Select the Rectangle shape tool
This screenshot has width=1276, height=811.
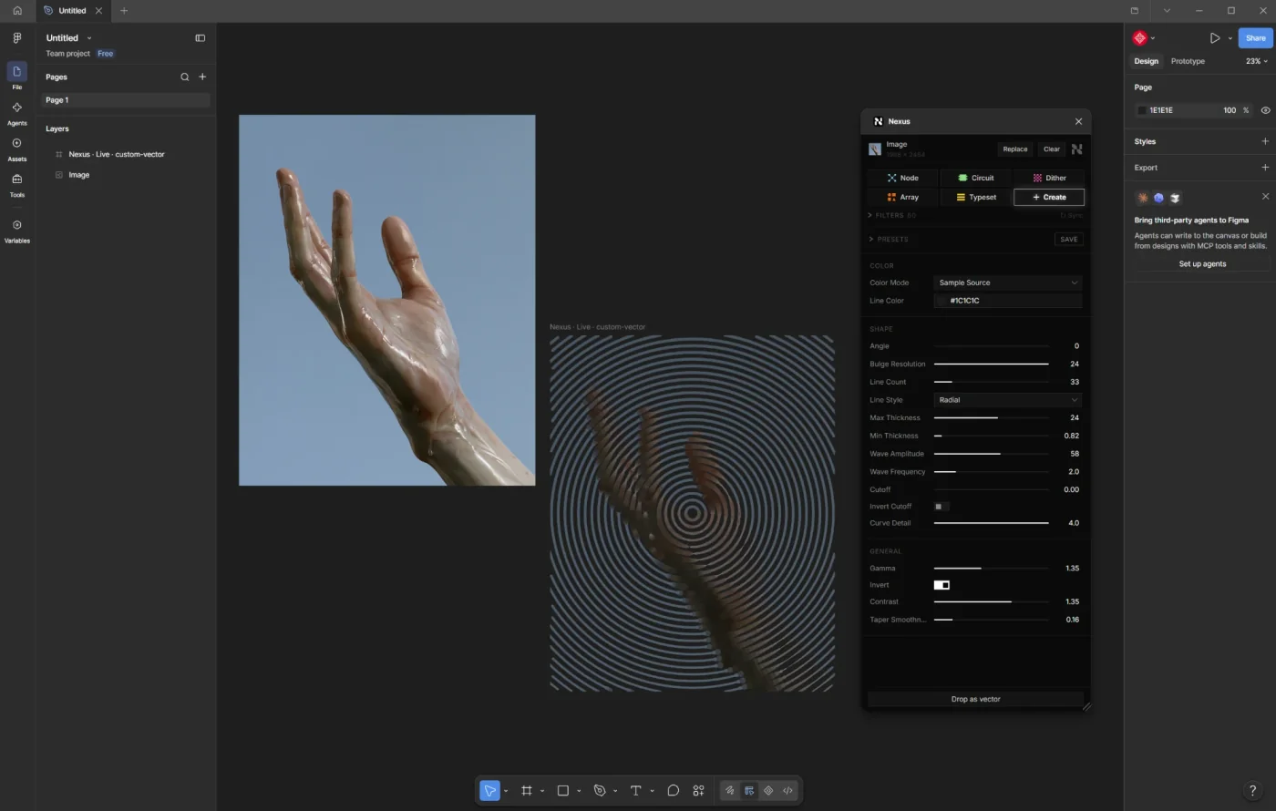[x=562, y=790]
